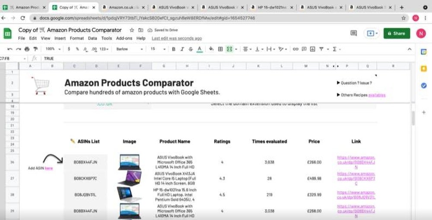
Task: Open the Add-ons menu
Action: pyautogui.click(x=124, y=38)
